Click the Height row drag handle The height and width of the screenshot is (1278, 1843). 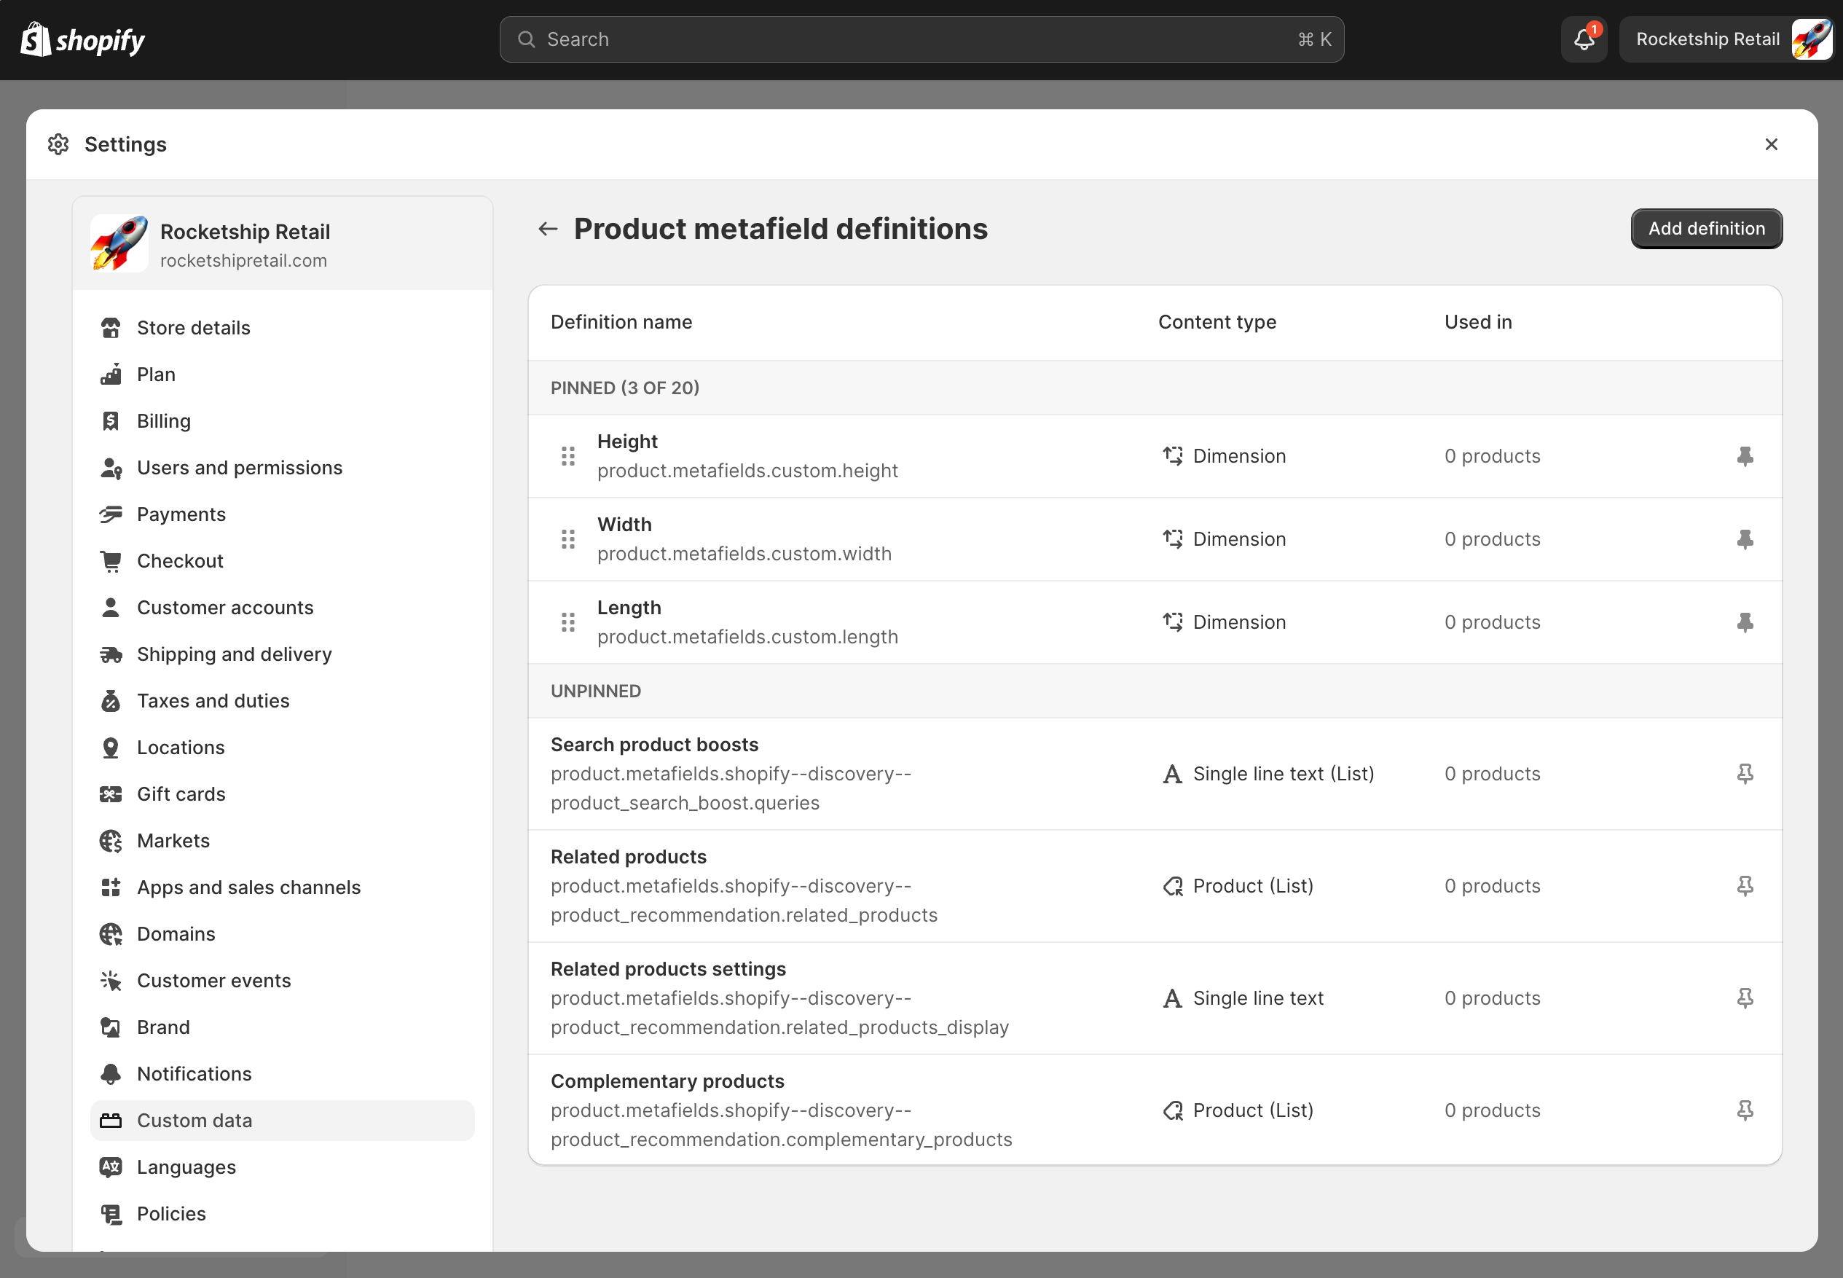tap(567, 456)
